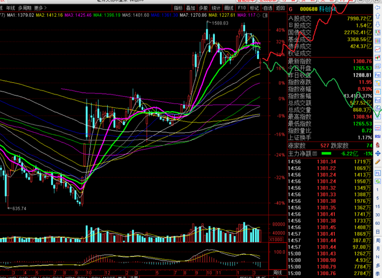Screen dimensions: 382x278
Task: Open F10 in chart toolbar
Action: 242,8
